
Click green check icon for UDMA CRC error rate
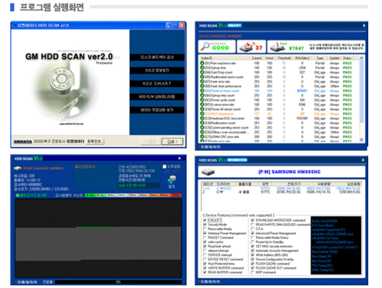202,137
